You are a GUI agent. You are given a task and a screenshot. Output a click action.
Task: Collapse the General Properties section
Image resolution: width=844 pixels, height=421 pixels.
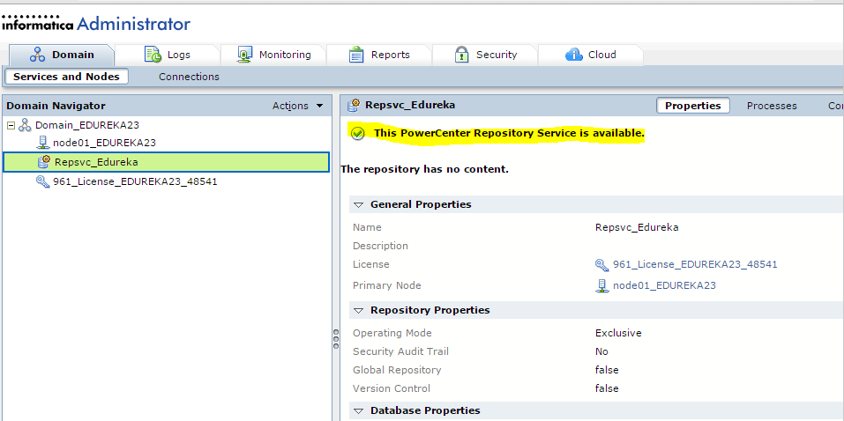point(358,204)
